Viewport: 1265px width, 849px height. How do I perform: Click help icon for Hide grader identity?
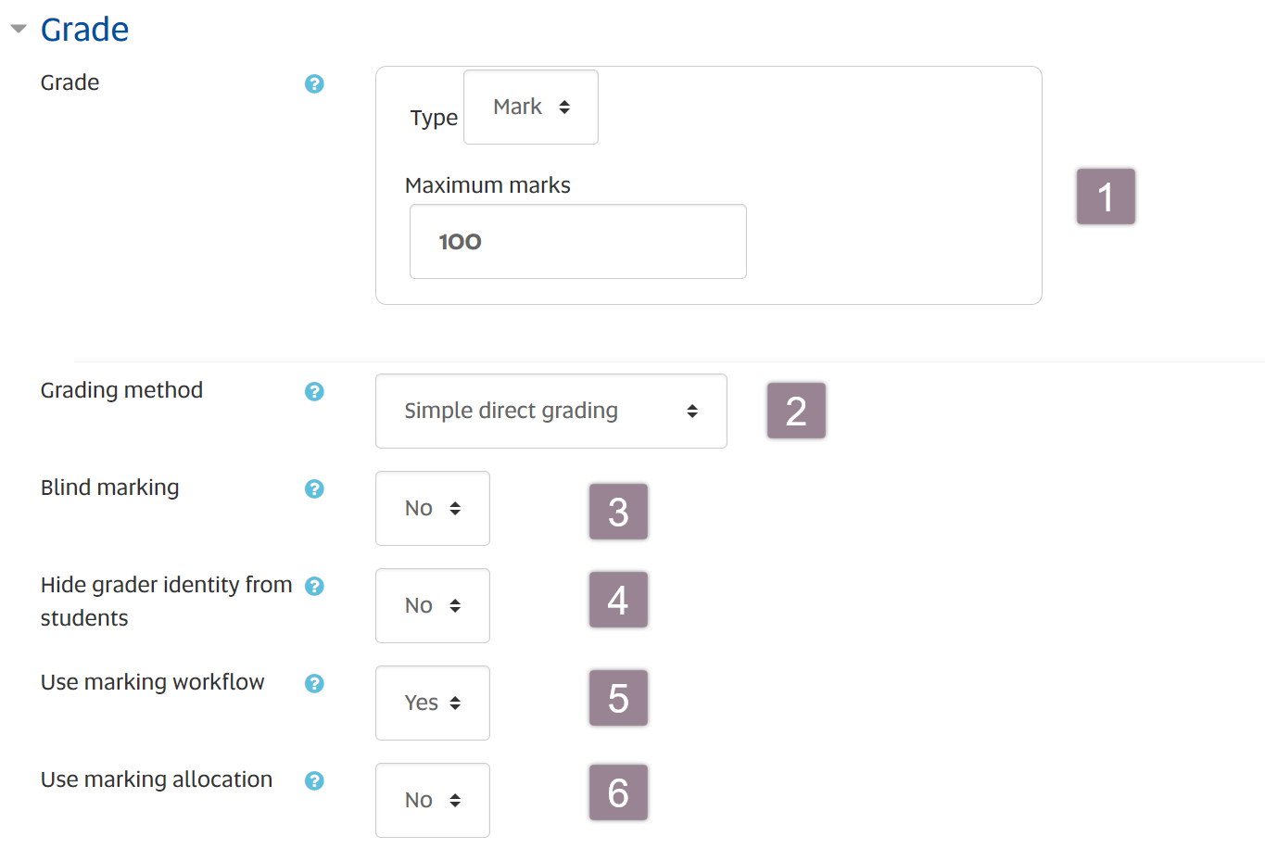click(x=314, y=586)
